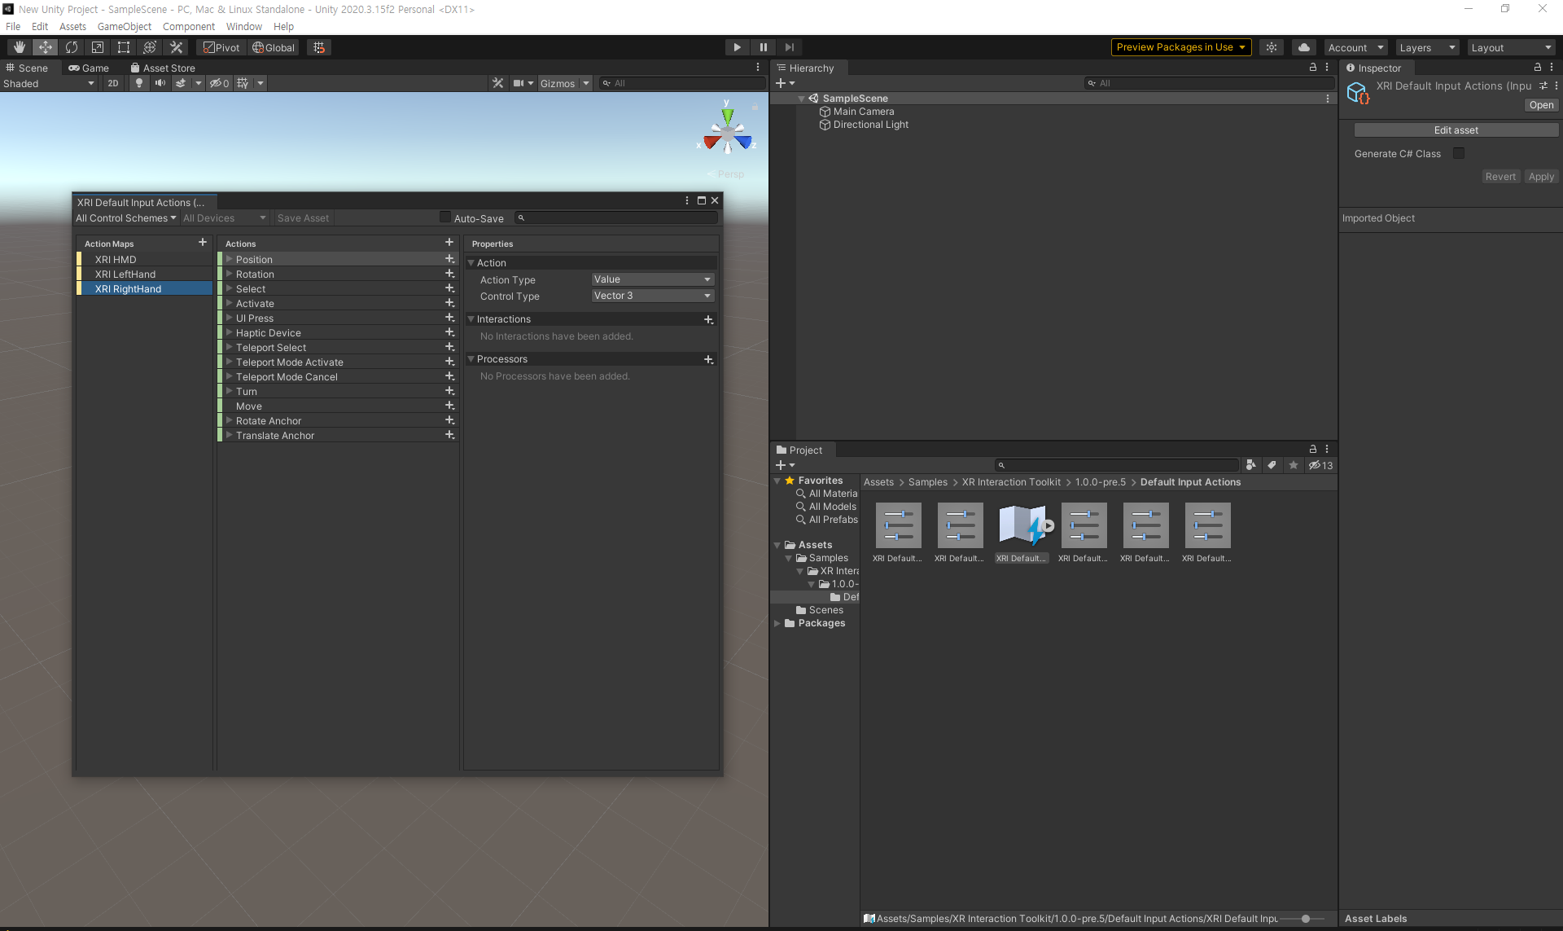
Task: Open the Control Type Vector 3 dropdown
Action: click(653, 296)
